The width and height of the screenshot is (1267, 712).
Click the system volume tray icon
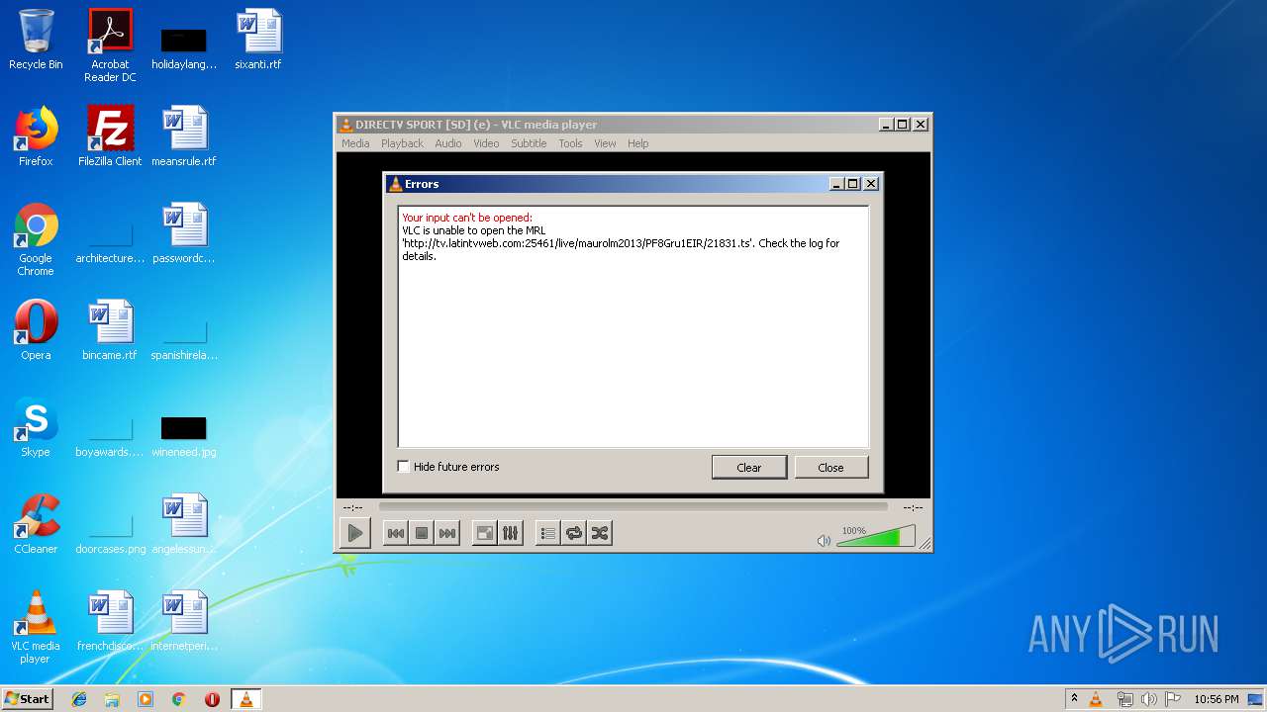tap(1149, 699)
